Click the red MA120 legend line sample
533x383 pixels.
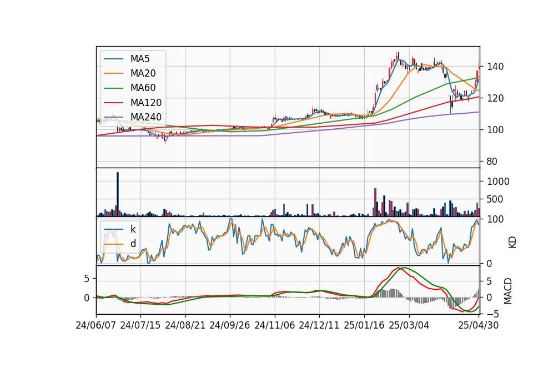tap(113, 103)
